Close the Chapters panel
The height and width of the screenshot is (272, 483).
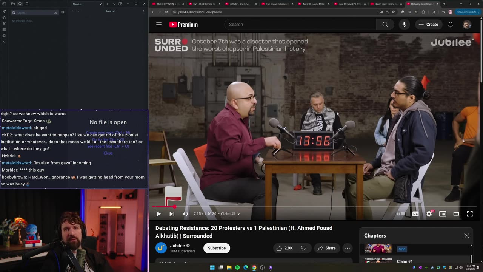point(466,236)
